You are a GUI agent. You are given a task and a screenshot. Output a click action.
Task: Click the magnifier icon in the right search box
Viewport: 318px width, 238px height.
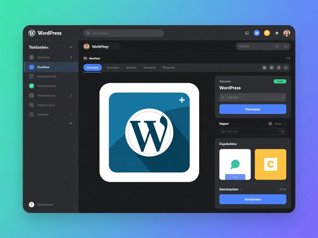click(286, 47)
